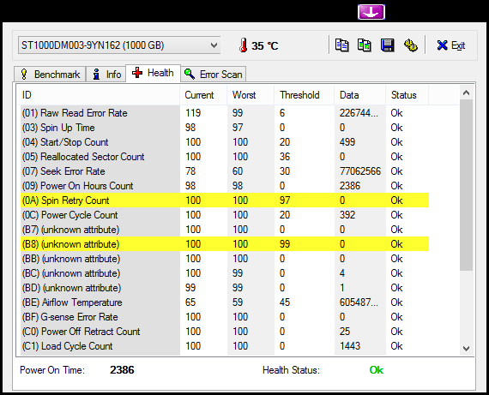
Task: Click the Current column header
Action: [203, 95]
